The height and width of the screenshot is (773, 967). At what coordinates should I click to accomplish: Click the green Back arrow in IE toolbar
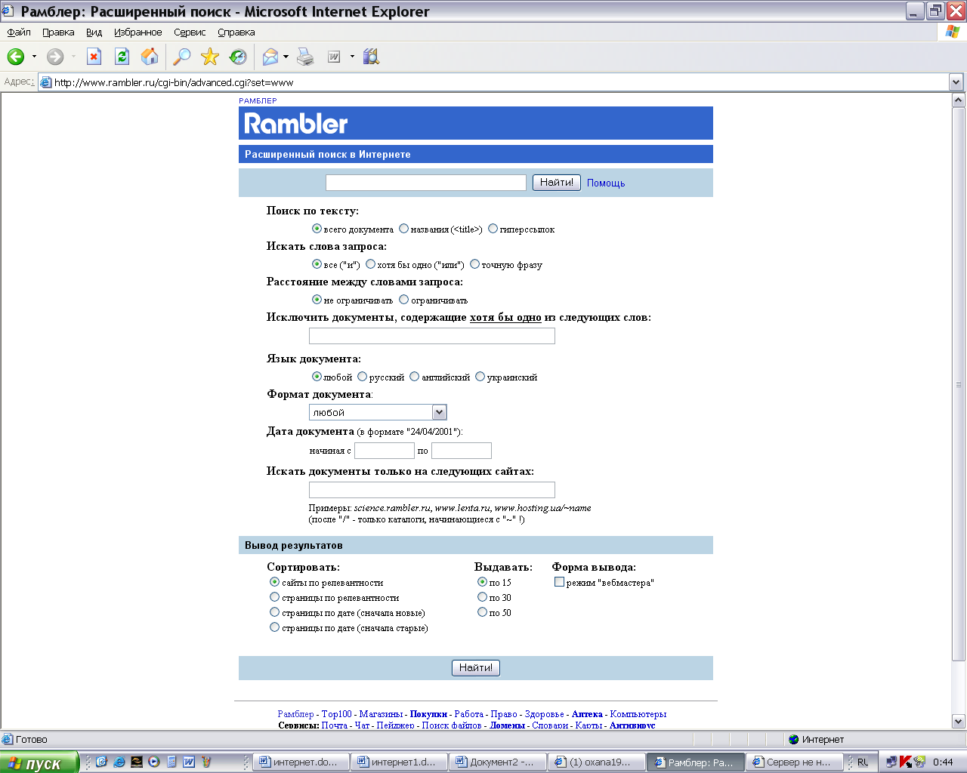(x=16, y=57)
